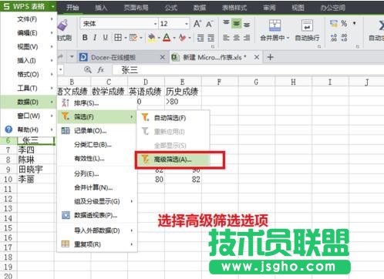Expand 导入外部数据(D) submenu
The height and width of the screenshot is (279, 384).
(97, 230)
